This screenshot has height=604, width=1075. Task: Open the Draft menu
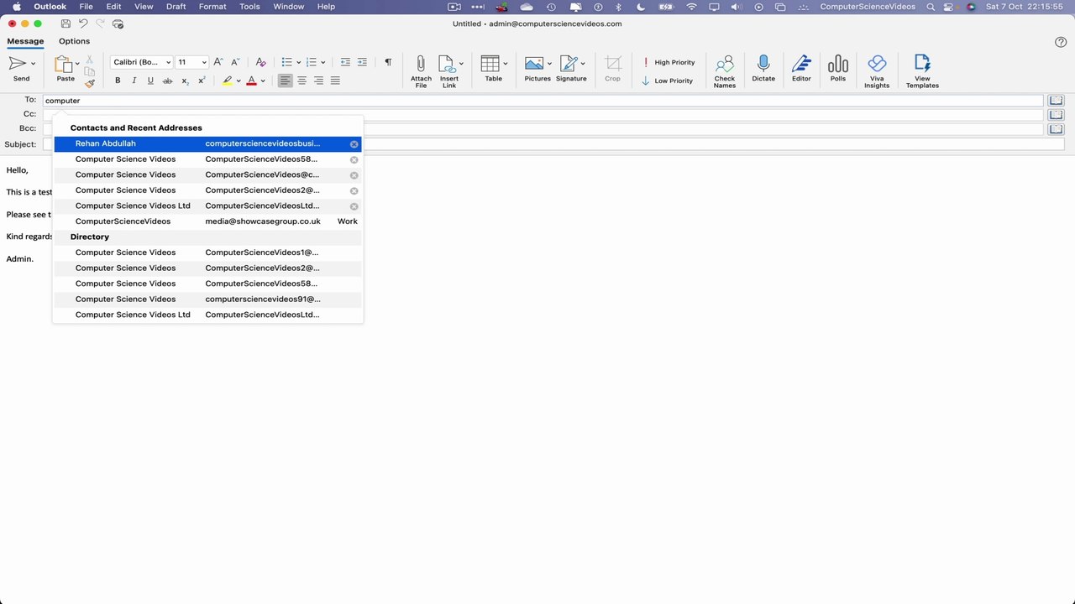pyautogui.click(x=176, y=7)
